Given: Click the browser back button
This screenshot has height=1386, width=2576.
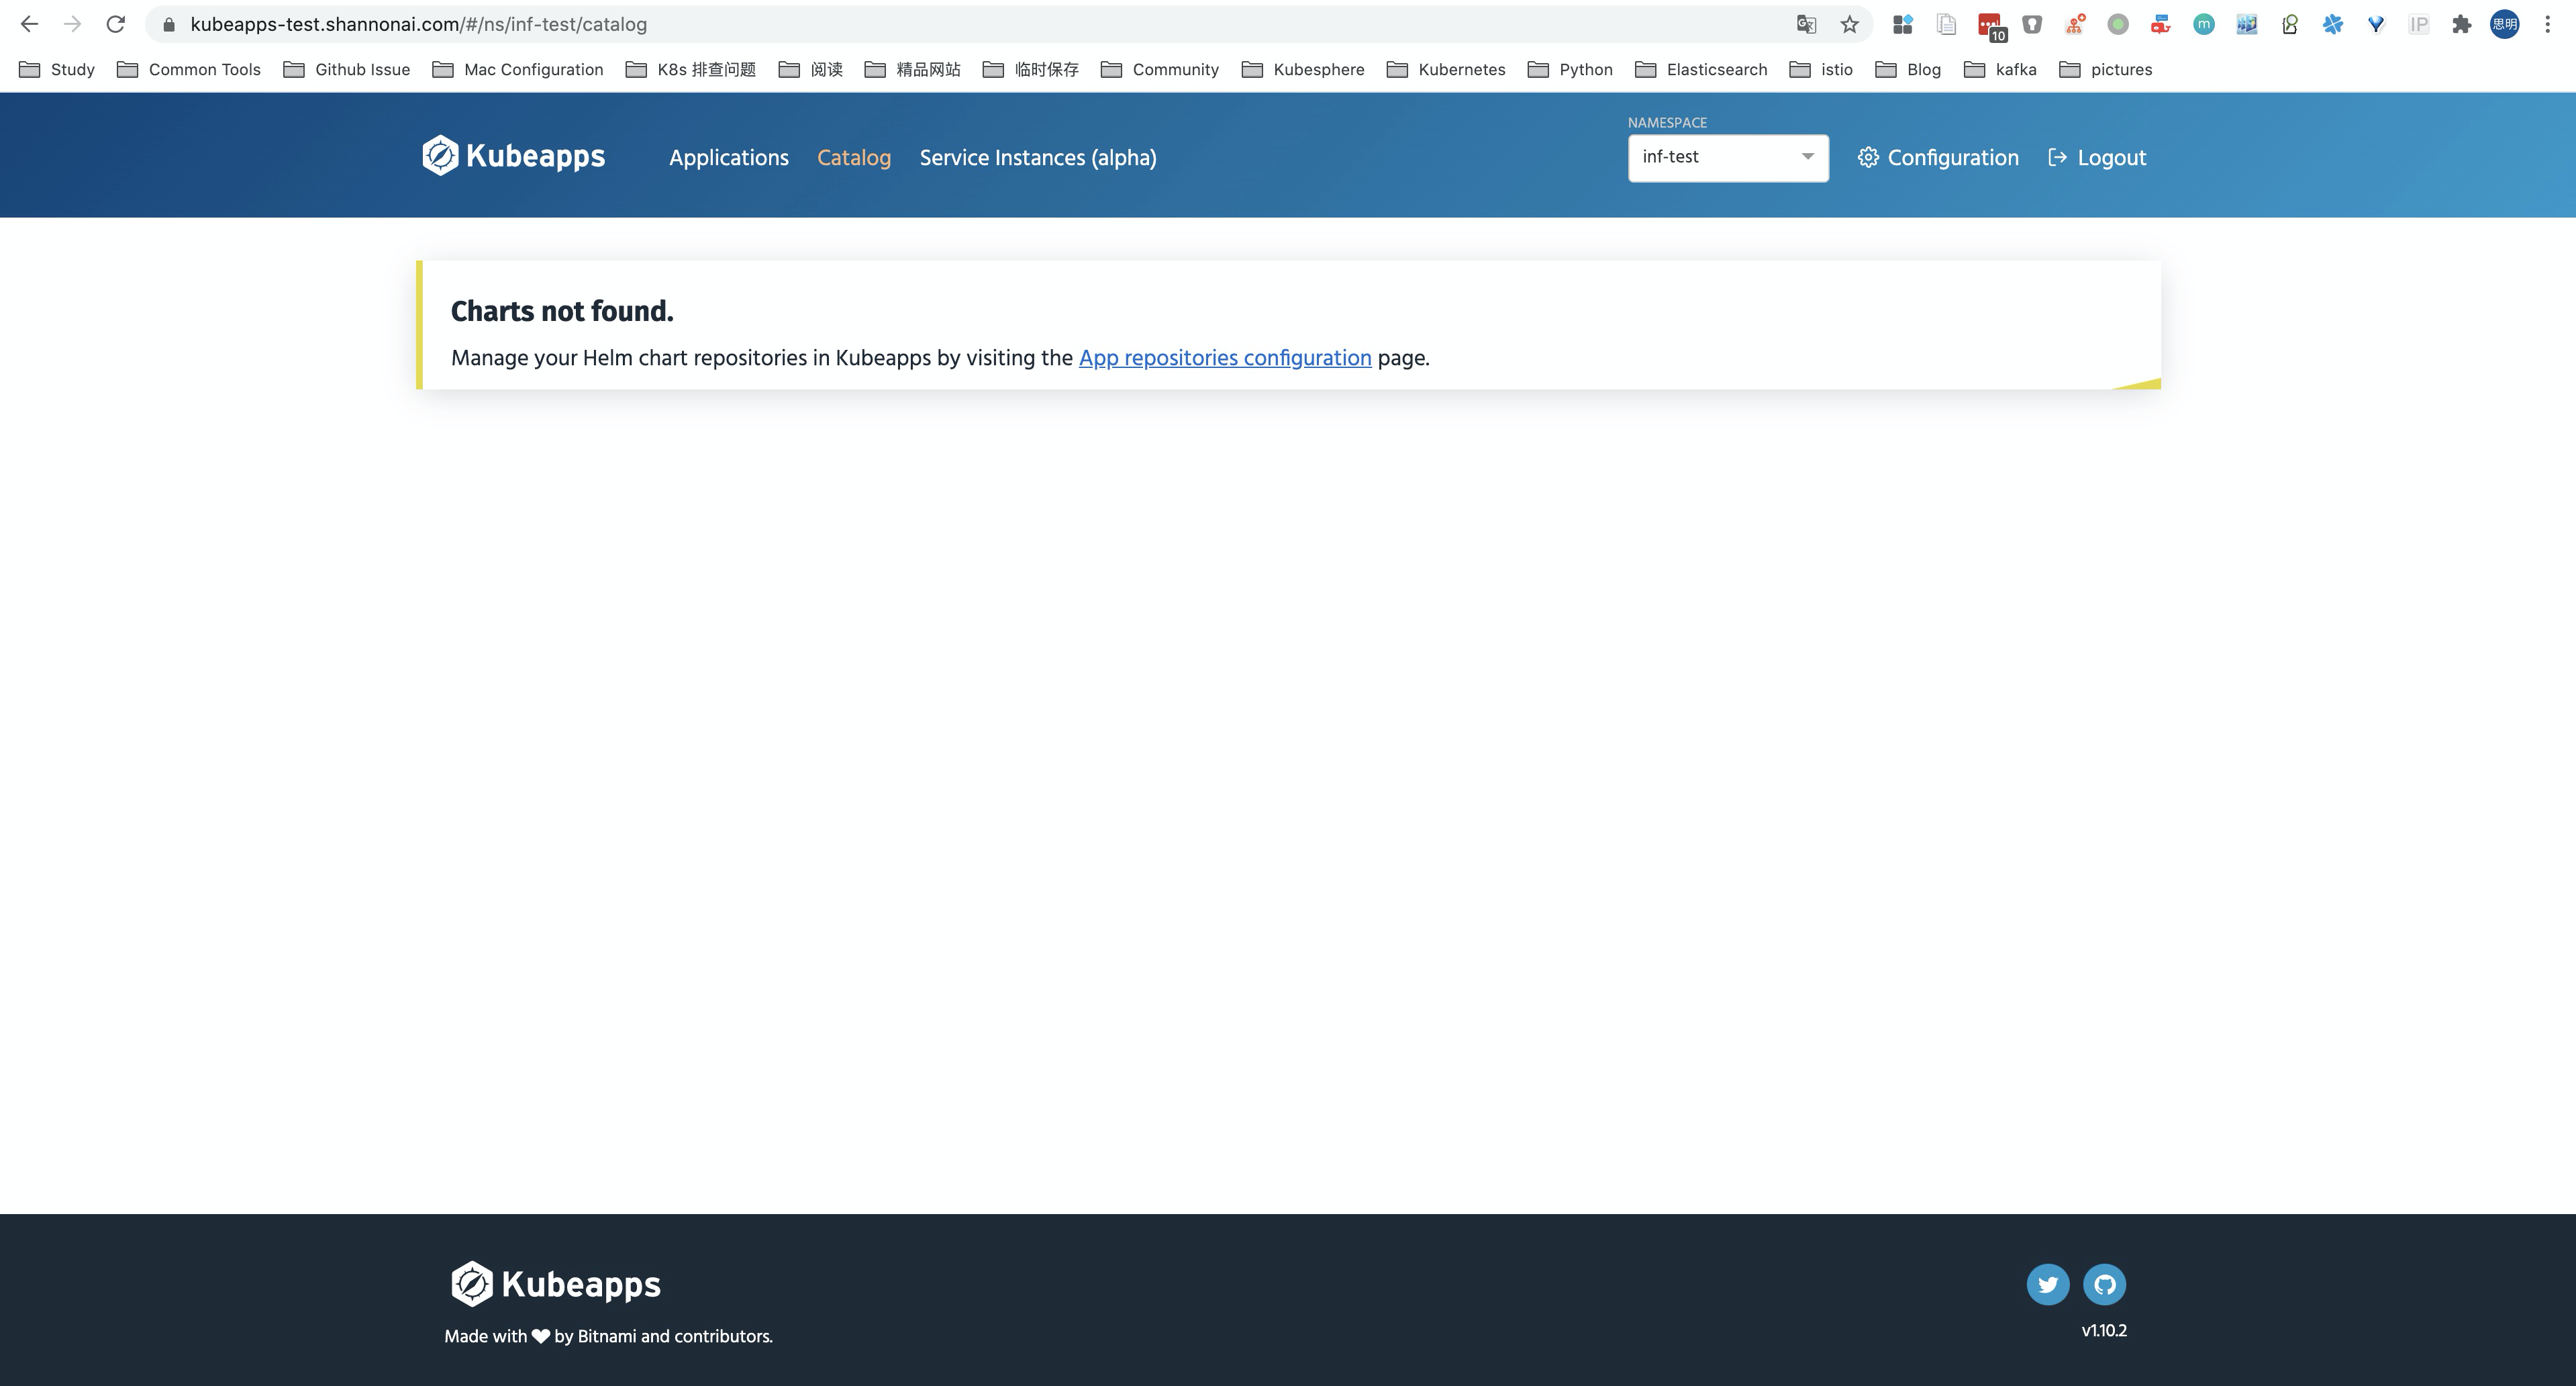Looking at the screenshot, I should [x=30, y=23].
